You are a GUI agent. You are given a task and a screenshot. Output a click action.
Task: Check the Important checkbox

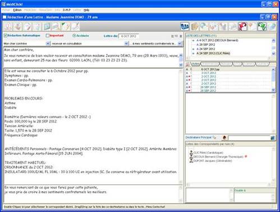(48, 35)
